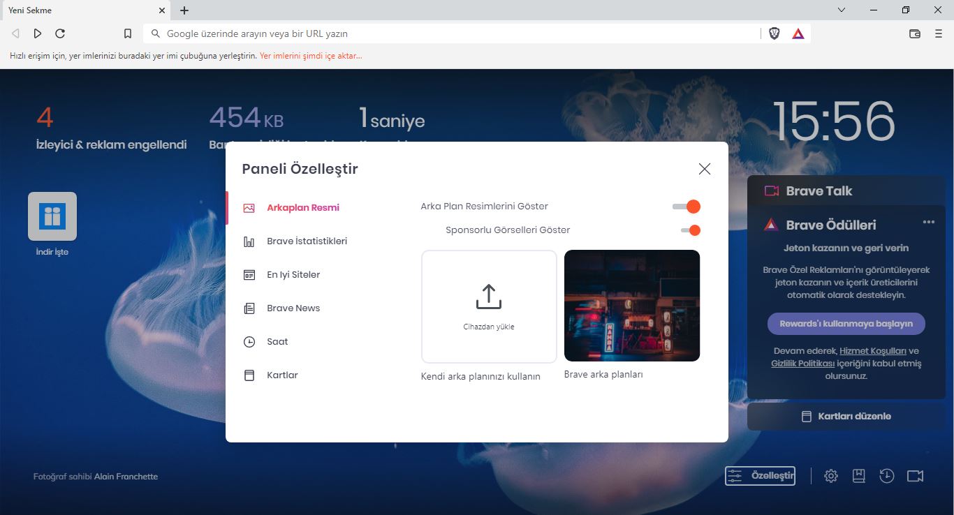Open Brave Rewards triangle icon in address bar

[798, 33]
